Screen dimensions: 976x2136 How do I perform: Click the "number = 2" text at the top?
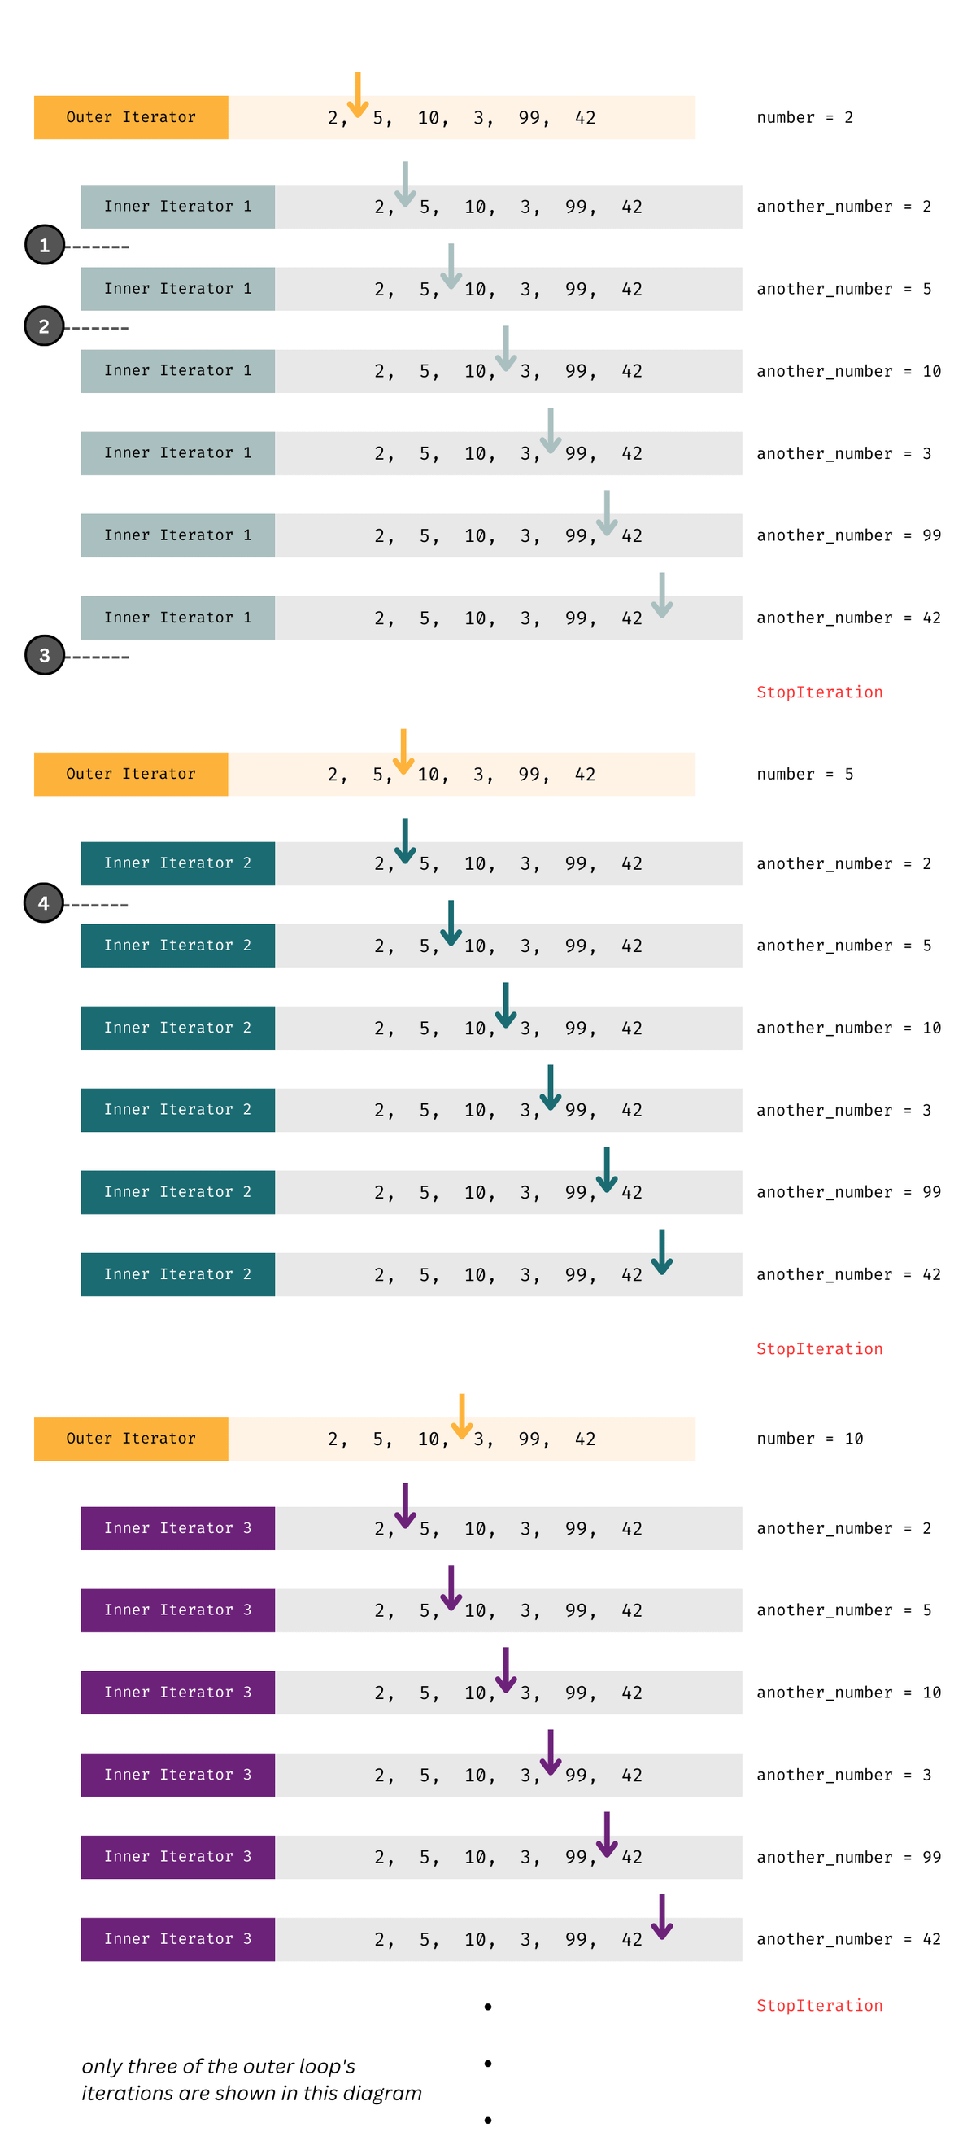click(804, 117)
